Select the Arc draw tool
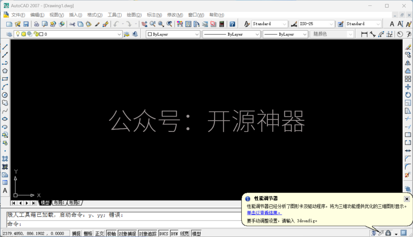This screenshot has width=413, height=237. 5,87
